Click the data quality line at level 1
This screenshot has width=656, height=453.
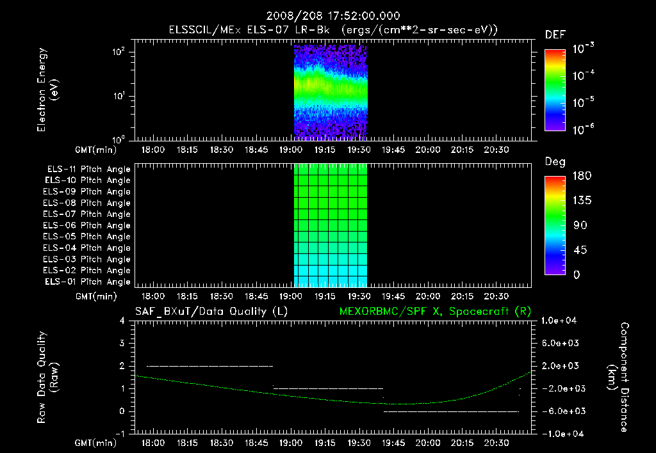click(x=328, y=388)
